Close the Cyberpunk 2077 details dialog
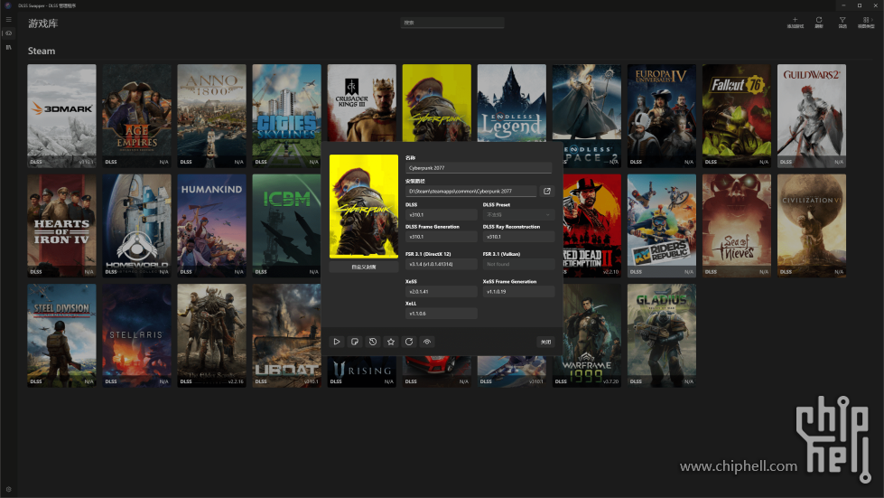This screenshot has height=498, width=884. (545, 342)
